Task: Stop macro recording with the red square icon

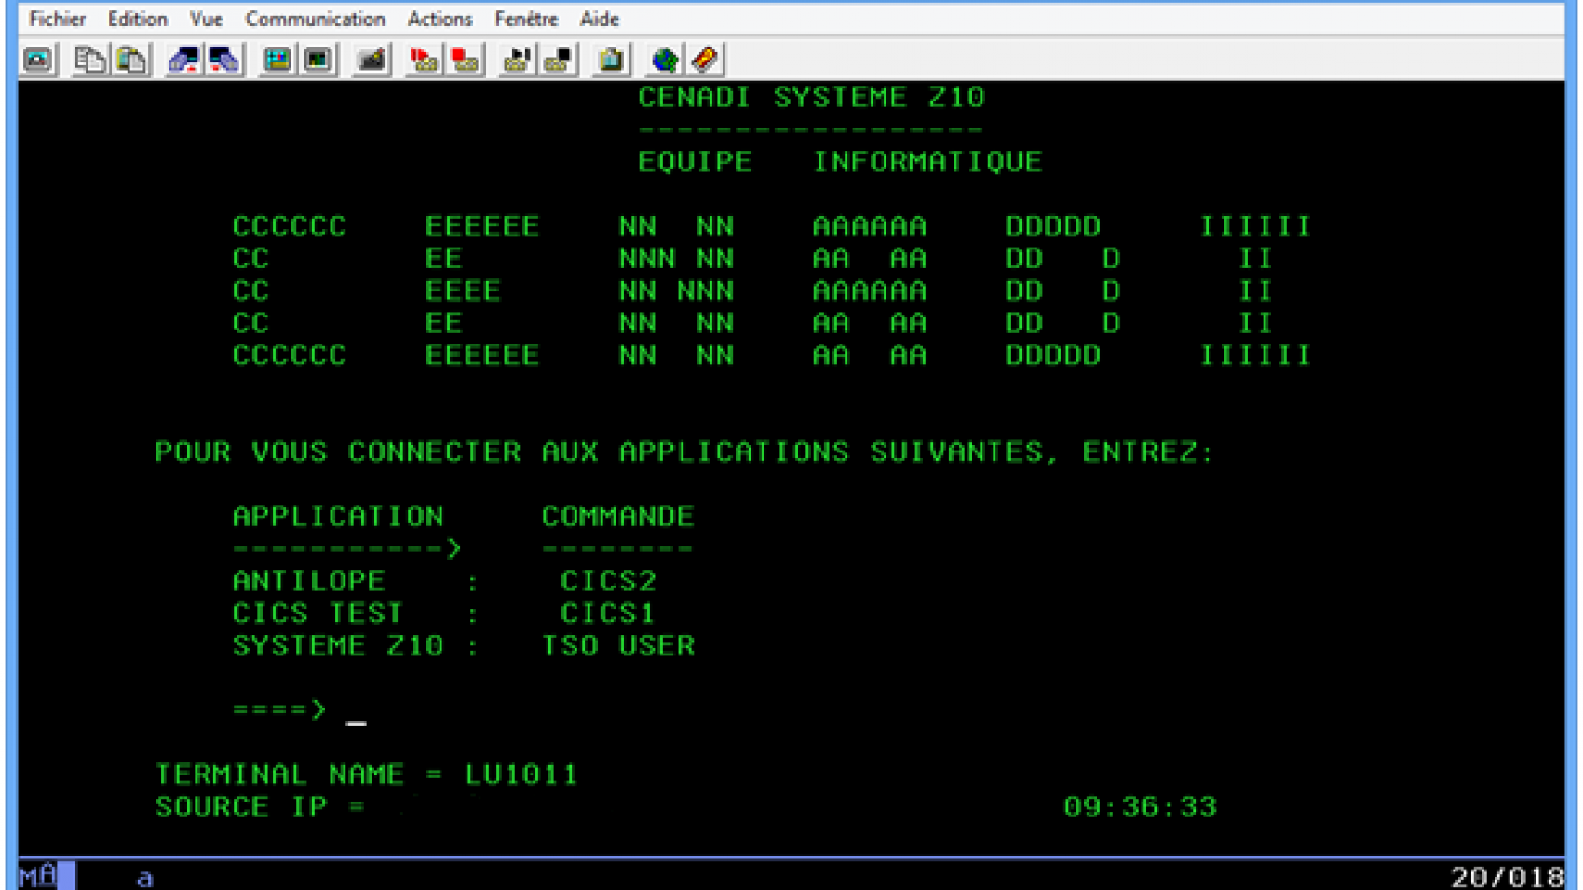Action: [465, 60]
